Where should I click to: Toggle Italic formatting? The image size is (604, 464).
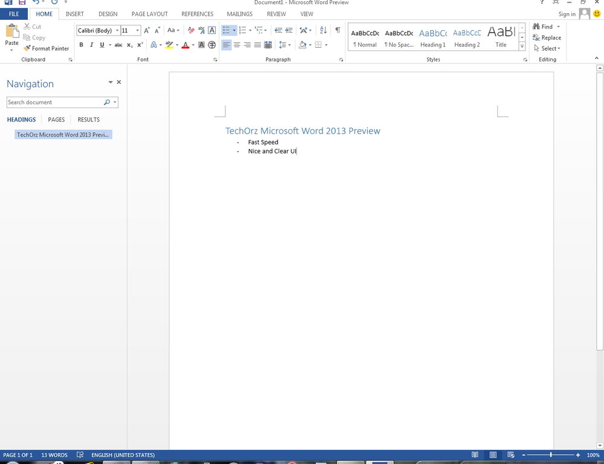pyautogui.click(x=91, y=45)
